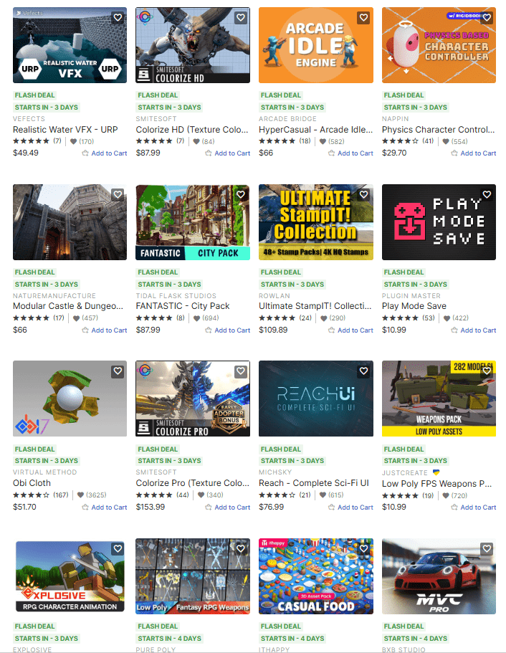Viewport: 506px width, 653px height.
Task: Favorite Realistic Water VFX via heart icon
Action: click(118, 18)
